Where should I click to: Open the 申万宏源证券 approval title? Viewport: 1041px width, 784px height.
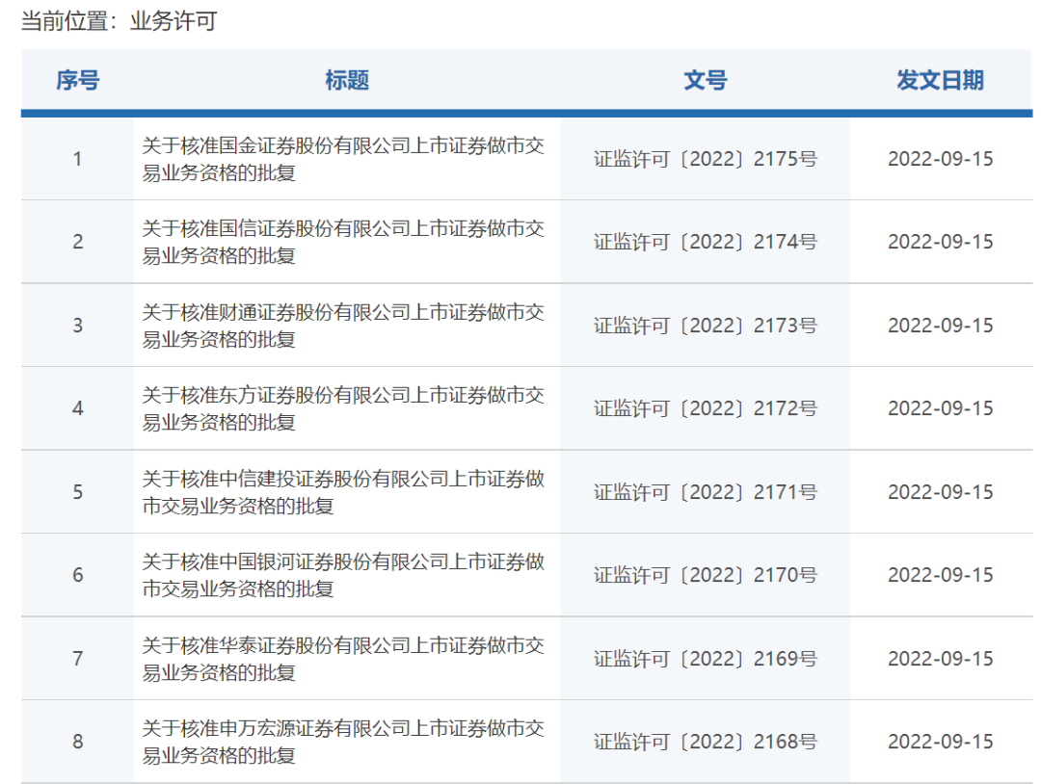[x=343, y=742]
